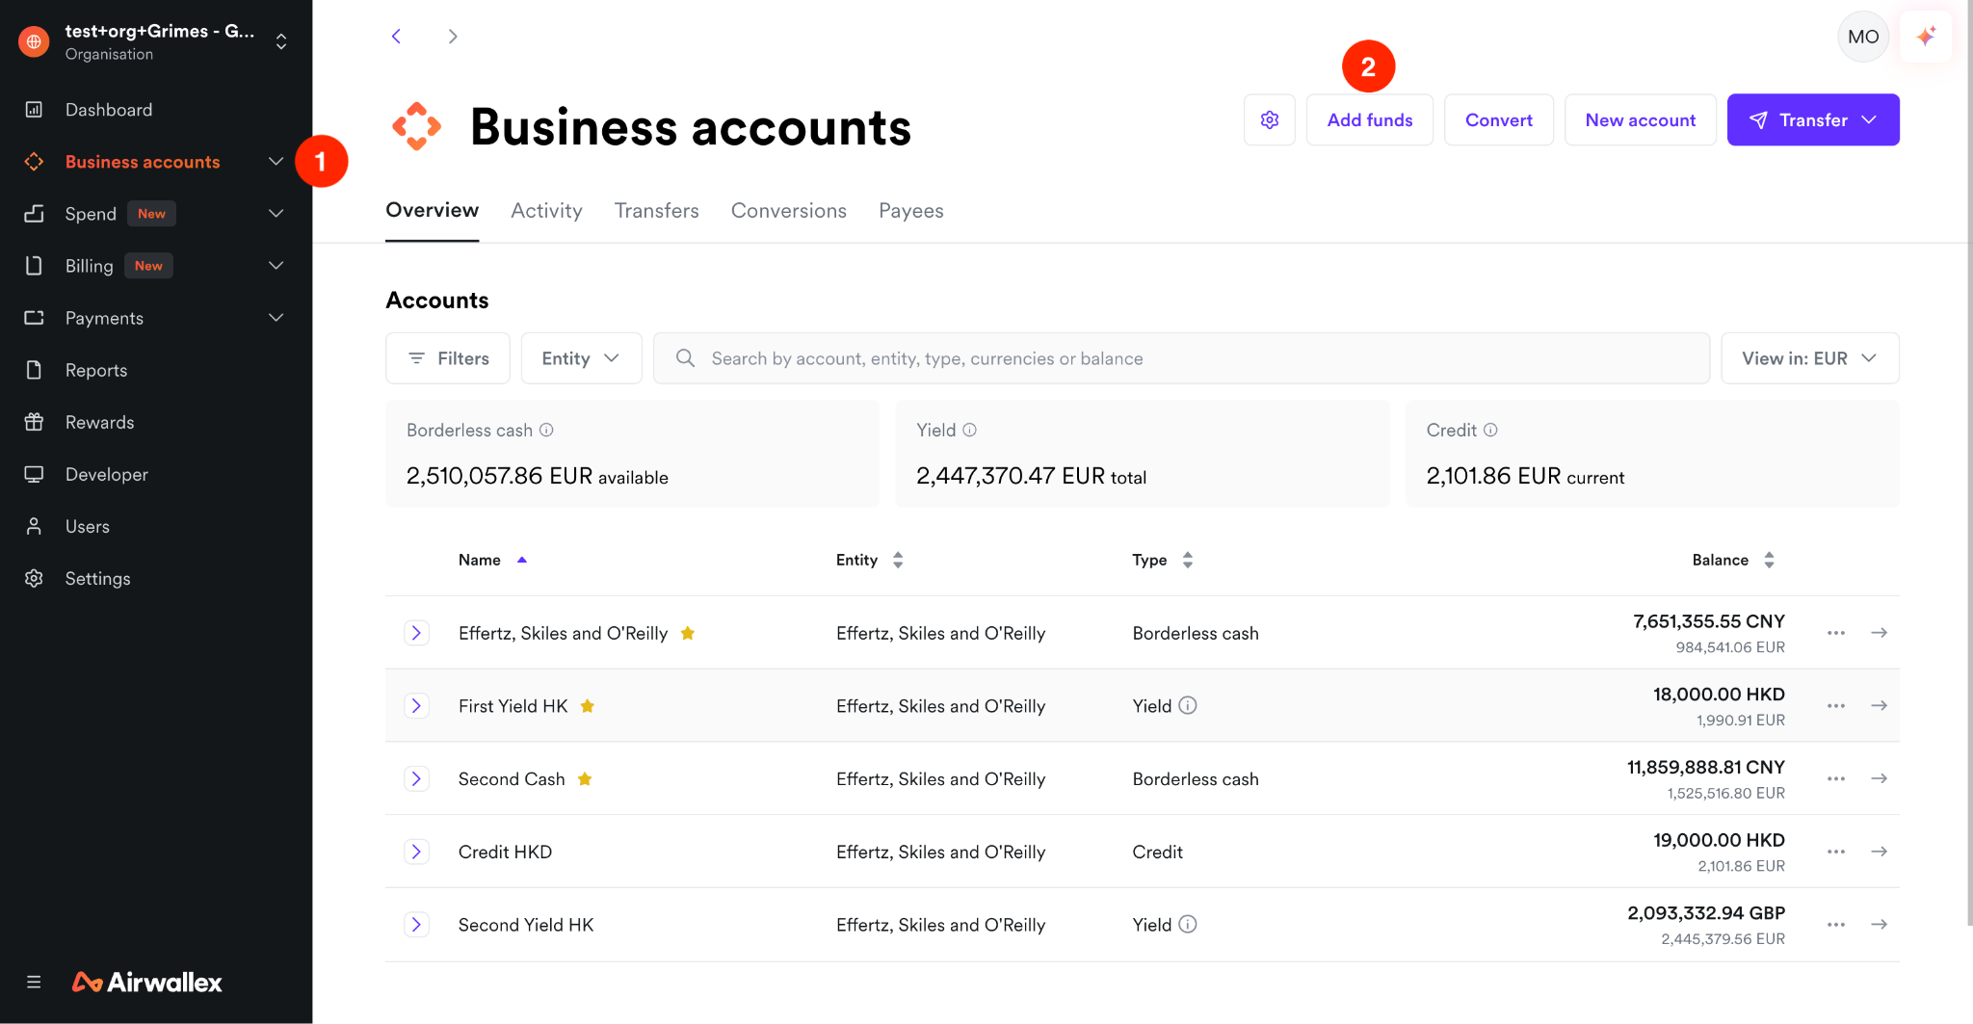The width and height of the screenshot is (1973, 1024).
Task: Click the Spend sidebar icon
Action: click(x=34, y=214)
